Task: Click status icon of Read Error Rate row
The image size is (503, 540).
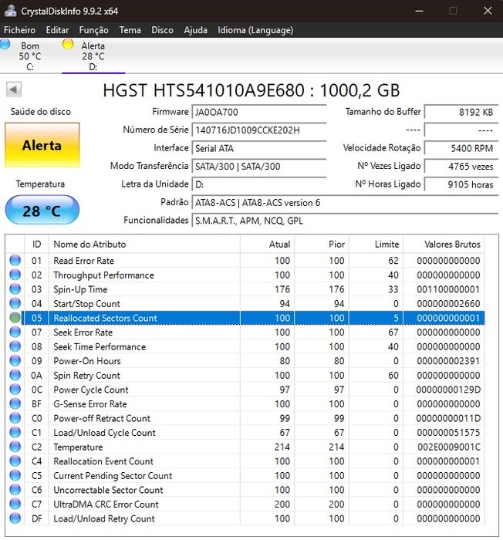Action: tap(15, 261)
